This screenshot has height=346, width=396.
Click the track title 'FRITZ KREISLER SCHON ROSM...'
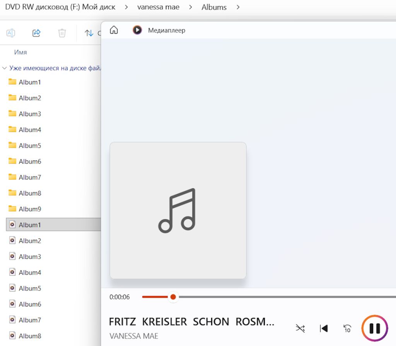(x=192, y=322)
